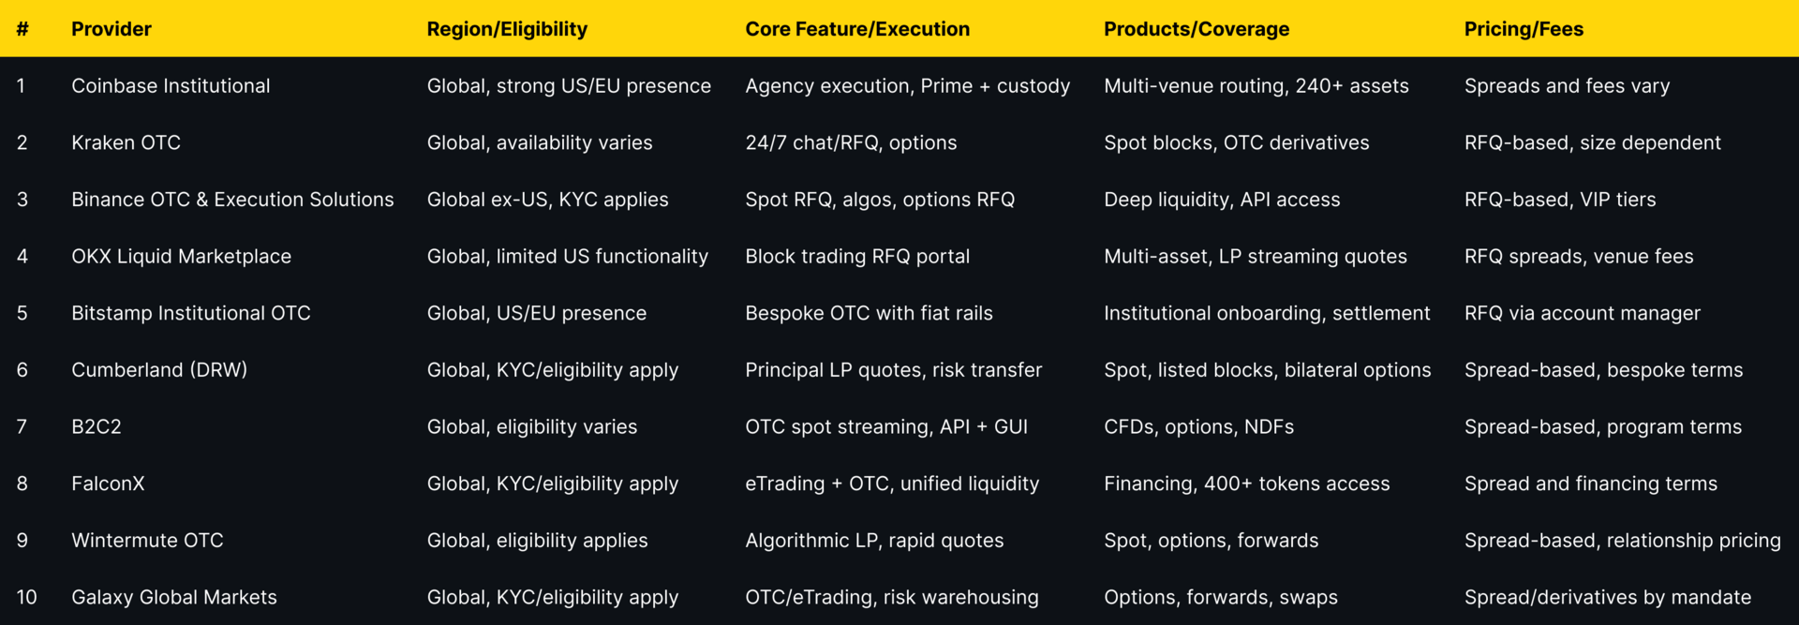Select the Pricing/Fees column header
1799x625 pixels.
coord(1524,29)
